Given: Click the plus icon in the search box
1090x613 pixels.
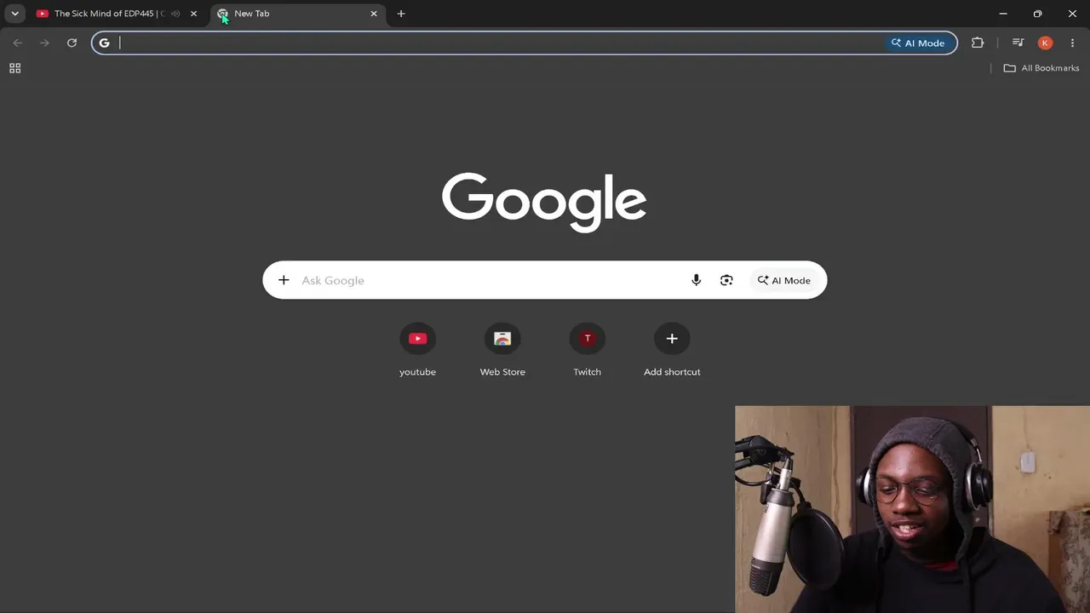Looking at the screenshot, I should point(284,280).
